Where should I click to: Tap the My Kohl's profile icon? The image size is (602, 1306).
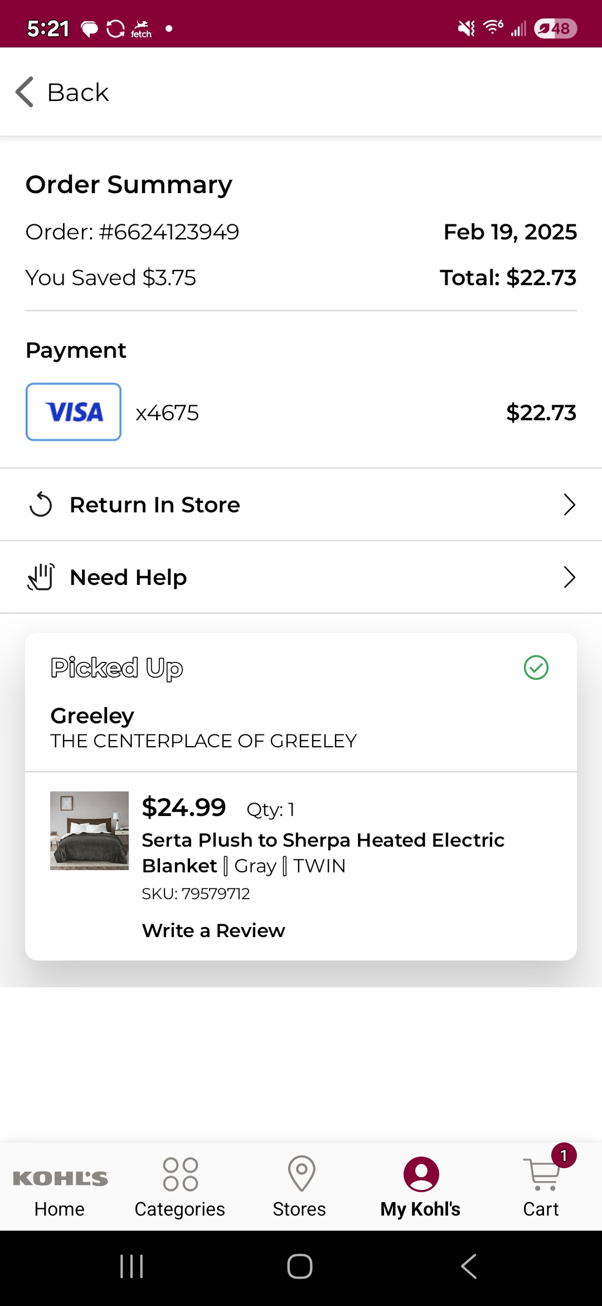[x=421, y=1174]
